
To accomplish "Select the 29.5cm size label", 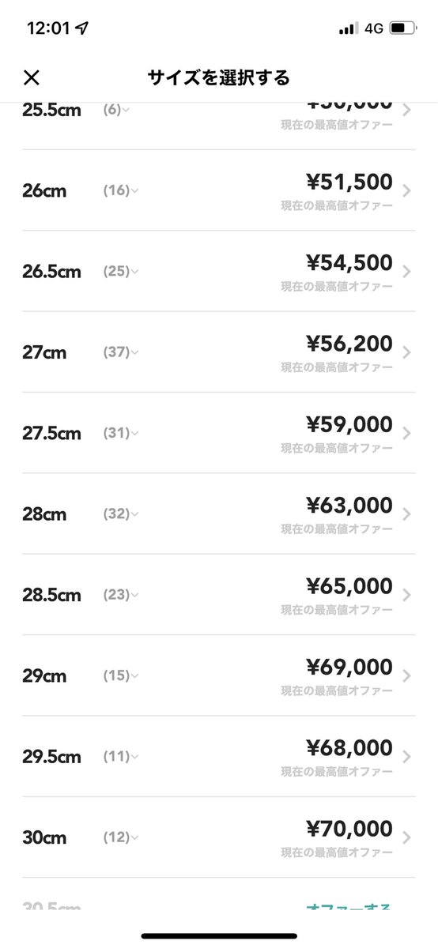I will pos(51,757).
